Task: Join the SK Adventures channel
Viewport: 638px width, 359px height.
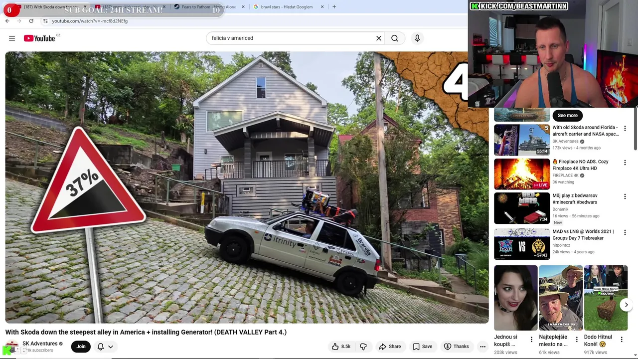Action: [x=81, y=347]
